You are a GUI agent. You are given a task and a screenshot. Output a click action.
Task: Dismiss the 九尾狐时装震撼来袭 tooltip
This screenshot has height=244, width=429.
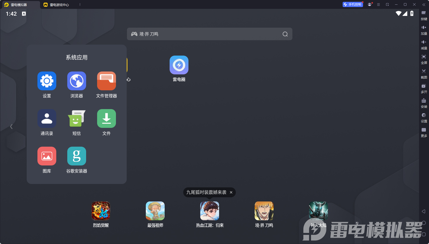(231, 192)
